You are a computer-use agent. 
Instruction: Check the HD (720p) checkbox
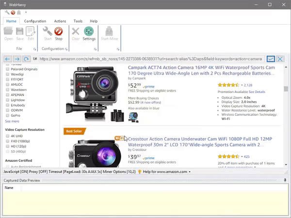coord(7,146)
